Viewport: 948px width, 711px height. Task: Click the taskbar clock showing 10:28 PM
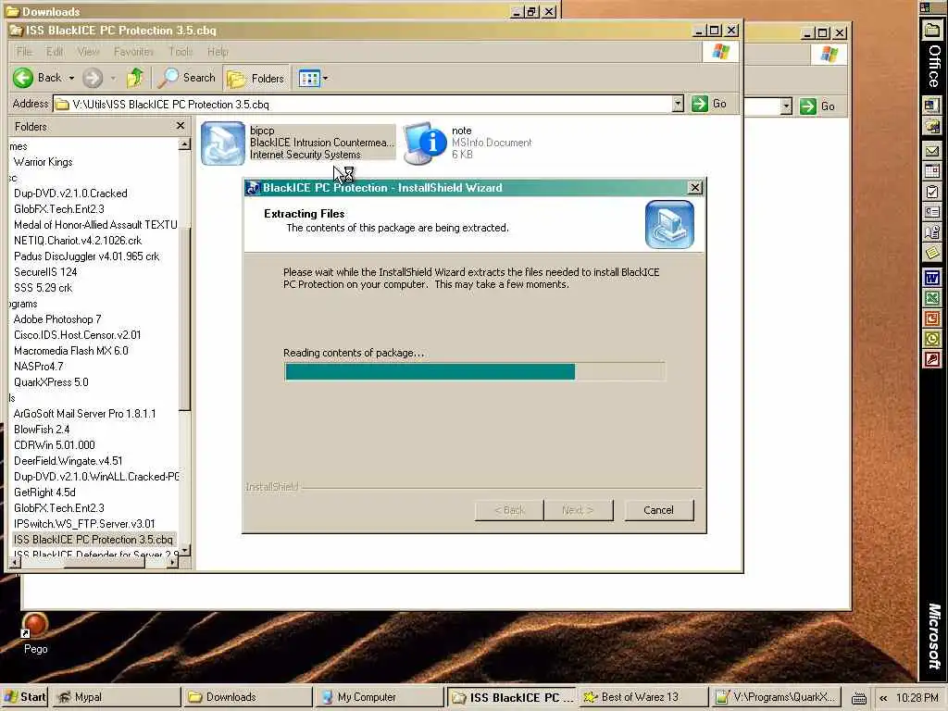[x=917, y=698]
